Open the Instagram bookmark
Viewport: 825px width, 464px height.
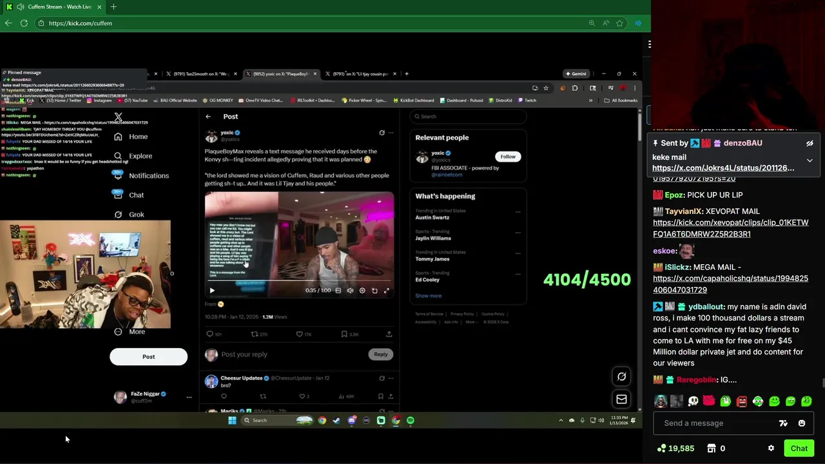tap(99, 101)
